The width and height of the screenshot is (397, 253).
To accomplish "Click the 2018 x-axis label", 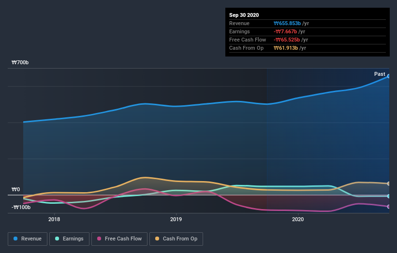I will [x=54, y=219].
